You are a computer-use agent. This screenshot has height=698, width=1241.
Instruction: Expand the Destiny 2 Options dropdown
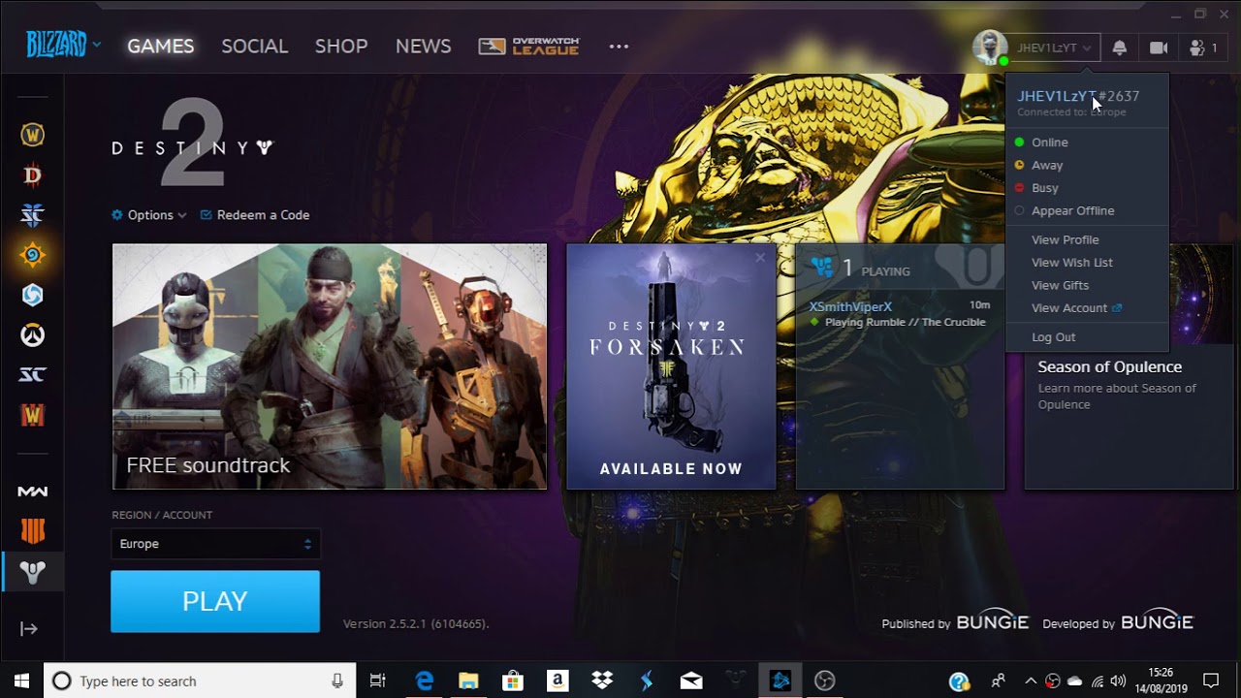[x=149, y=215]
